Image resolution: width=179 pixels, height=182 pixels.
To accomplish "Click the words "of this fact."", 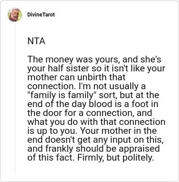I will coord(51,157).
